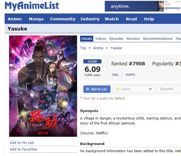This screenshot has height=156, width=181.
Task: Open the Recommendations tab
Action: coord(158,39)
